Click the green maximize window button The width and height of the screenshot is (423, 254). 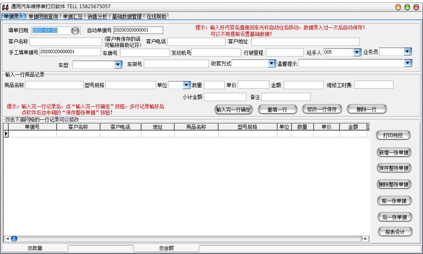point(407,7)
